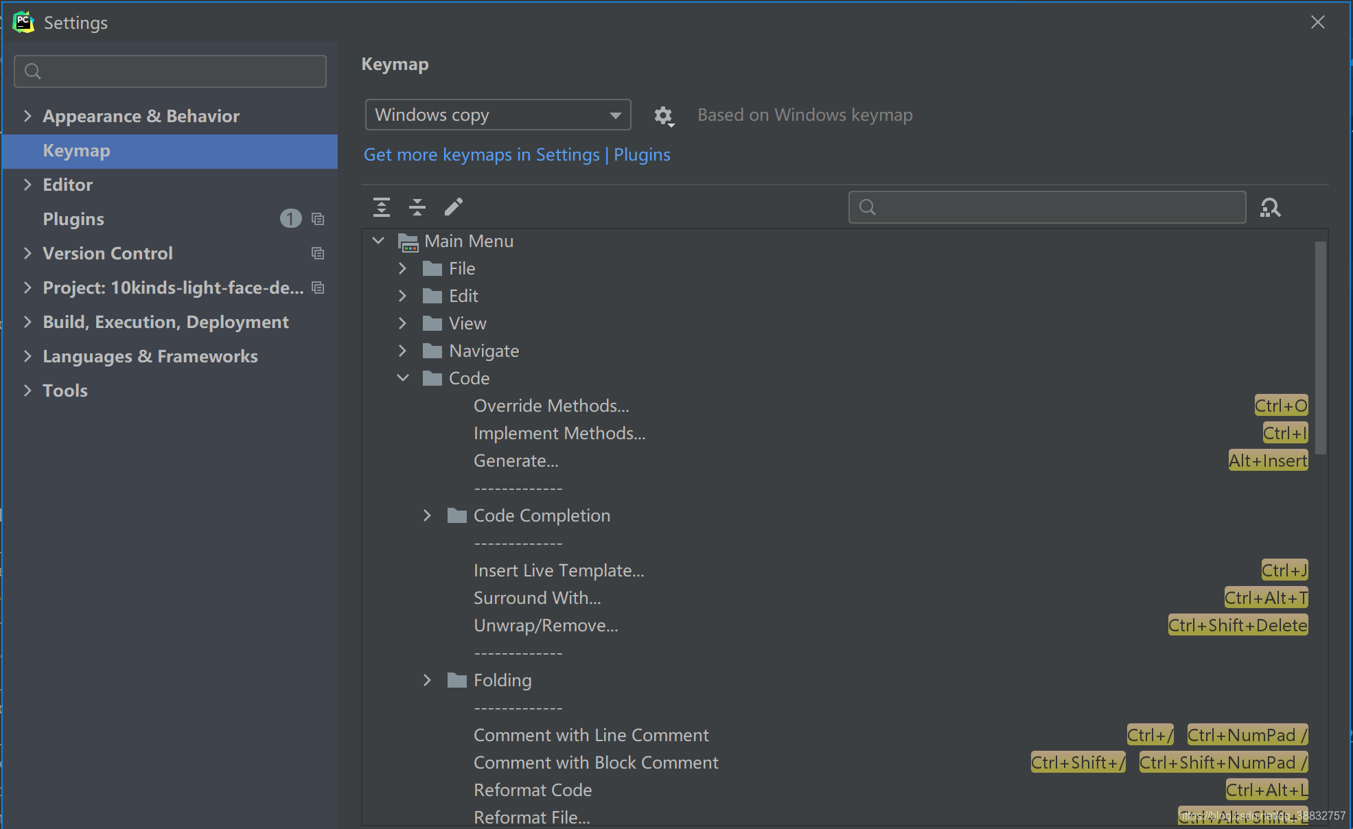
Task: Open the Tools settings category
Action: pyautogui.click(x=65, y=390)
